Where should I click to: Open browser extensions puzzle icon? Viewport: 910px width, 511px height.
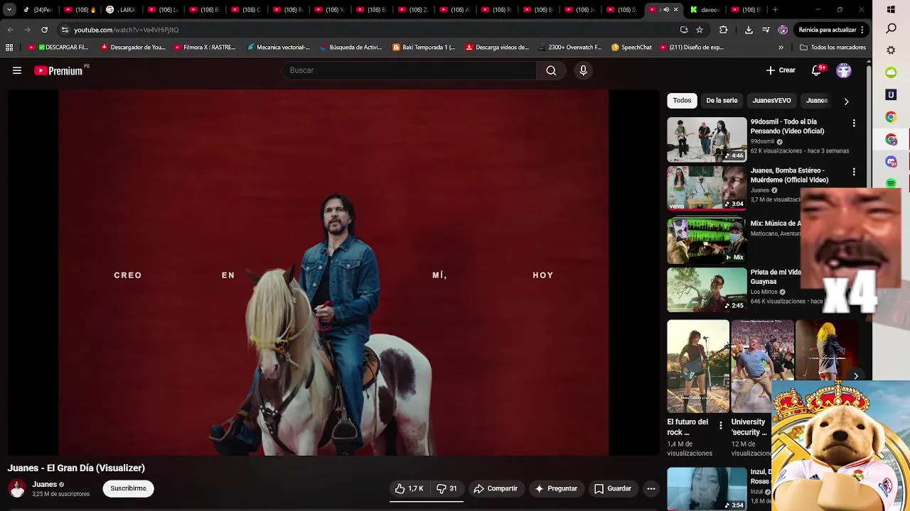724,30
